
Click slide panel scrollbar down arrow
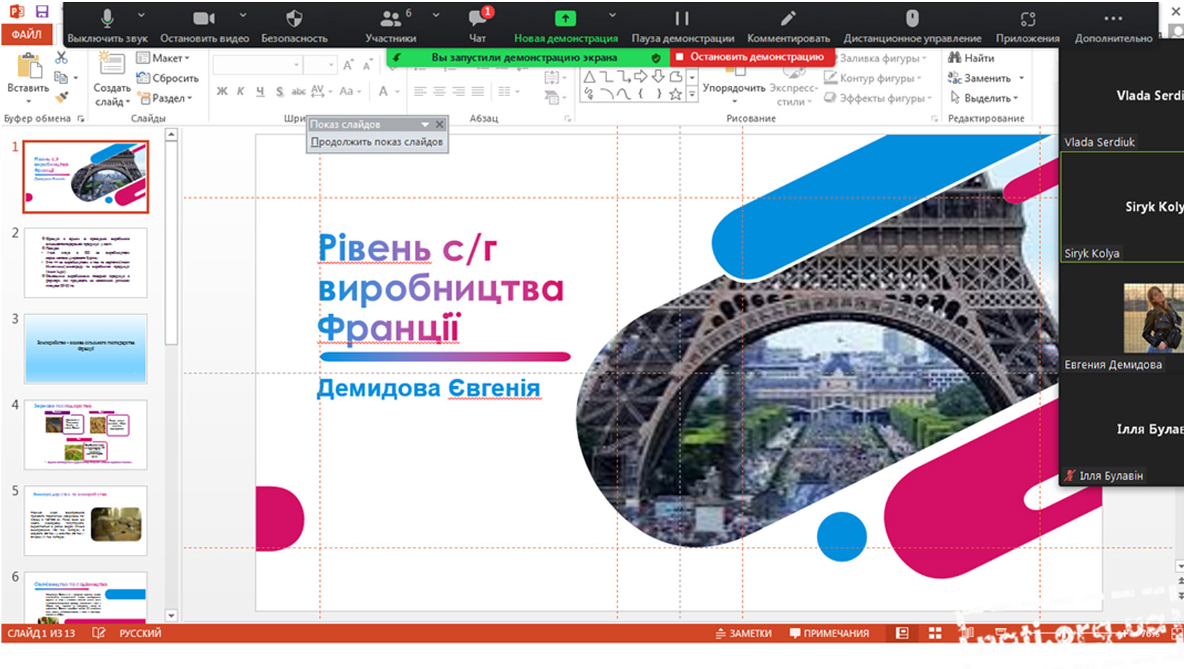(x=171, y=616)
